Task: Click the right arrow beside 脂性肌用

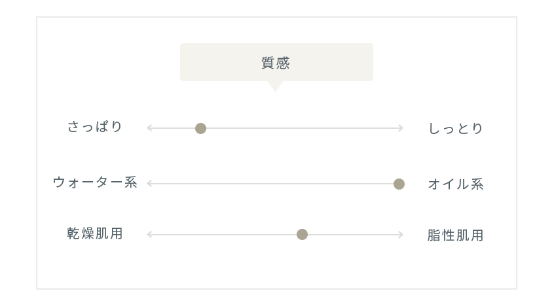Action: [x=401, y=234]
